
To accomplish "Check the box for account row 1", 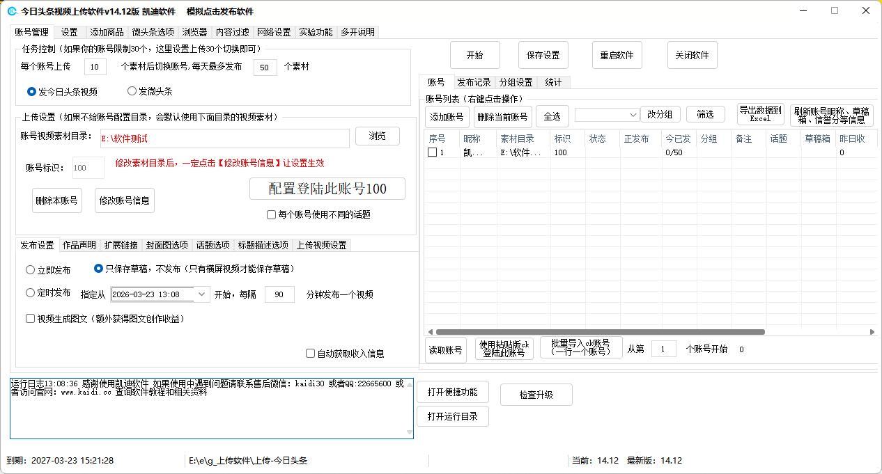I will (x=432, y=152).
